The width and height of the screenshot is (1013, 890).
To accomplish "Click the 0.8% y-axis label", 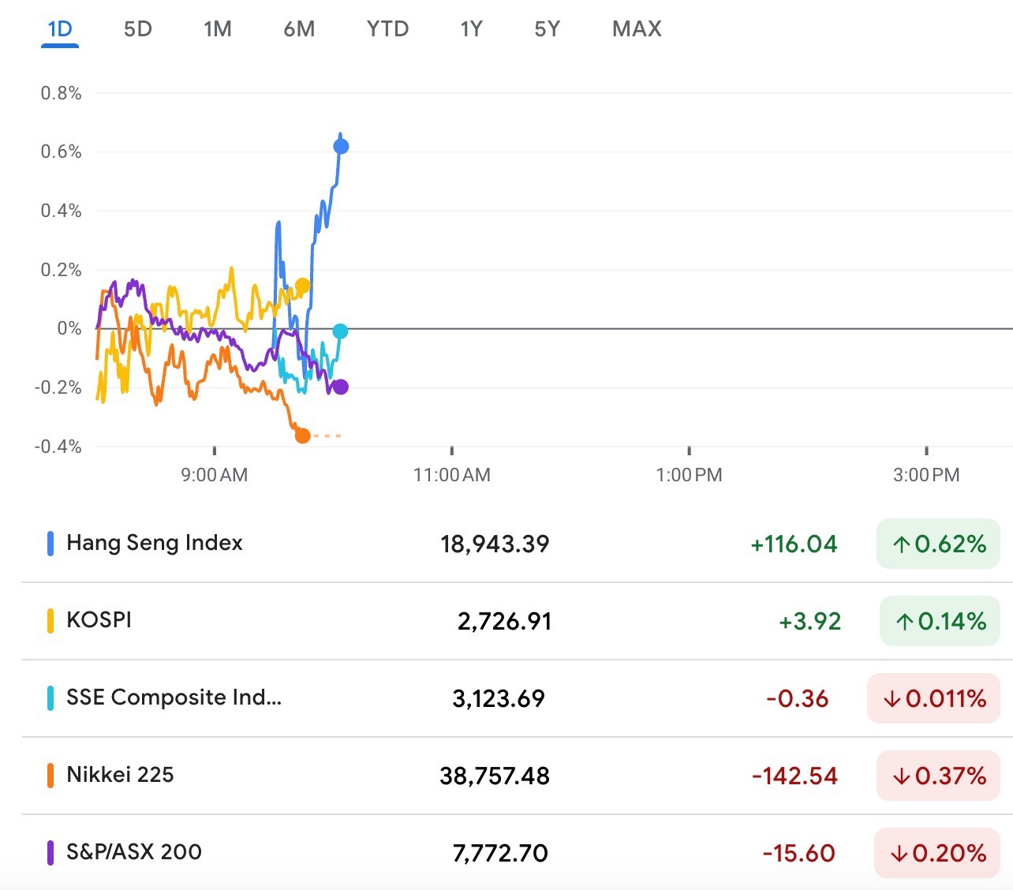I will click(x=61, y=93).
